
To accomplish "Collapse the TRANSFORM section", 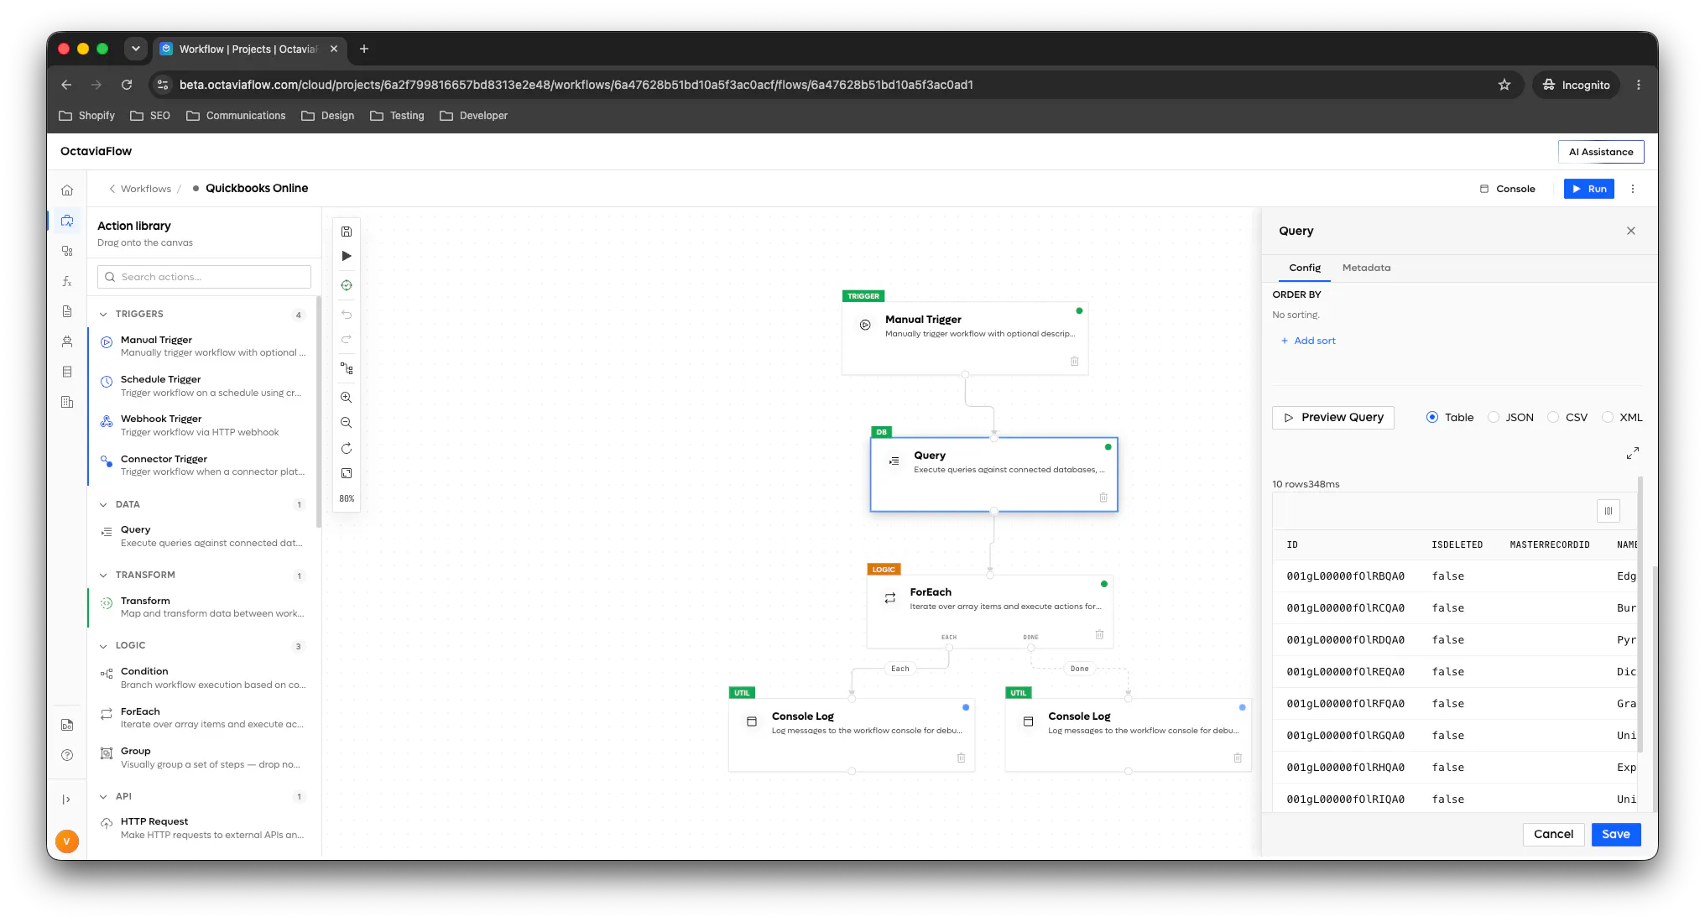I will pyautogui.click(x=103, y=576).
